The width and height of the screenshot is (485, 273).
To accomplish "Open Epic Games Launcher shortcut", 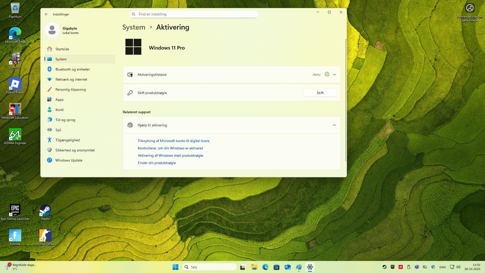I will [x=15, y=210].
